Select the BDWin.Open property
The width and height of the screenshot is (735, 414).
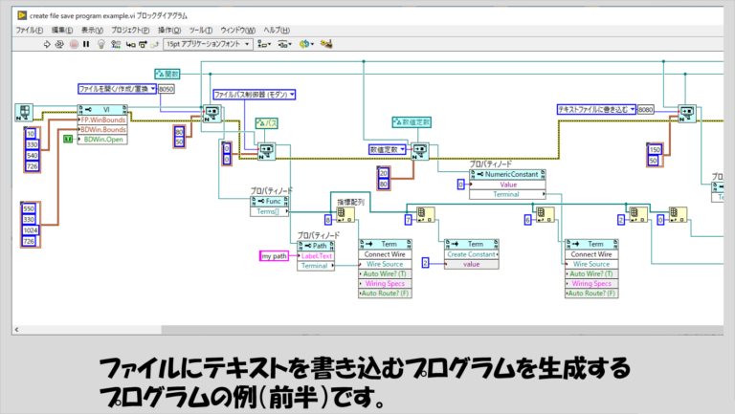[102, 140]
